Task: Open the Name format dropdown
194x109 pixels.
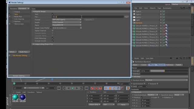Action: point(67,25)
